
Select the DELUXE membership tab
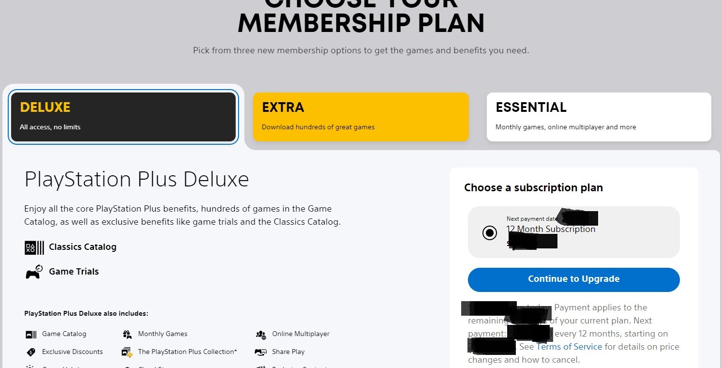123,117
